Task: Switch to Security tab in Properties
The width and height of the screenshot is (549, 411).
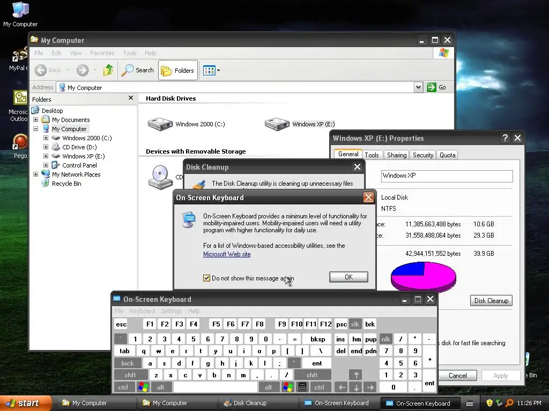Action: (x=423, y=155)
